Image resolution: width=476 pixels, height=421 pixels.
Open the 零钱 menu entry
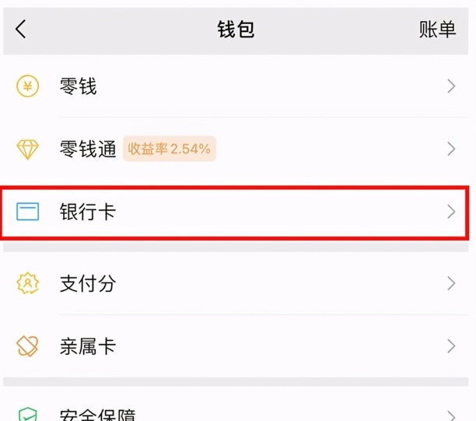click(79, 86)
